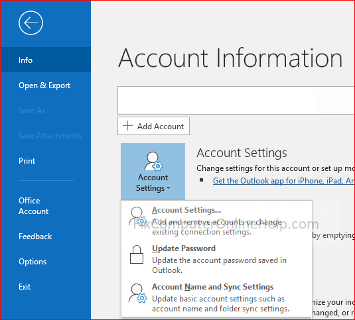Open Office Account page
The width and height of the screenshot is (355, 320).
tap(46, 206)
